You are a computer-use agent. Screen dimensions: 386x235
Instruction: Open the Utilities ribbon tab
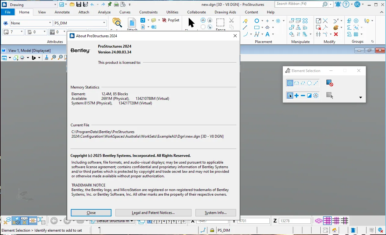172,12
